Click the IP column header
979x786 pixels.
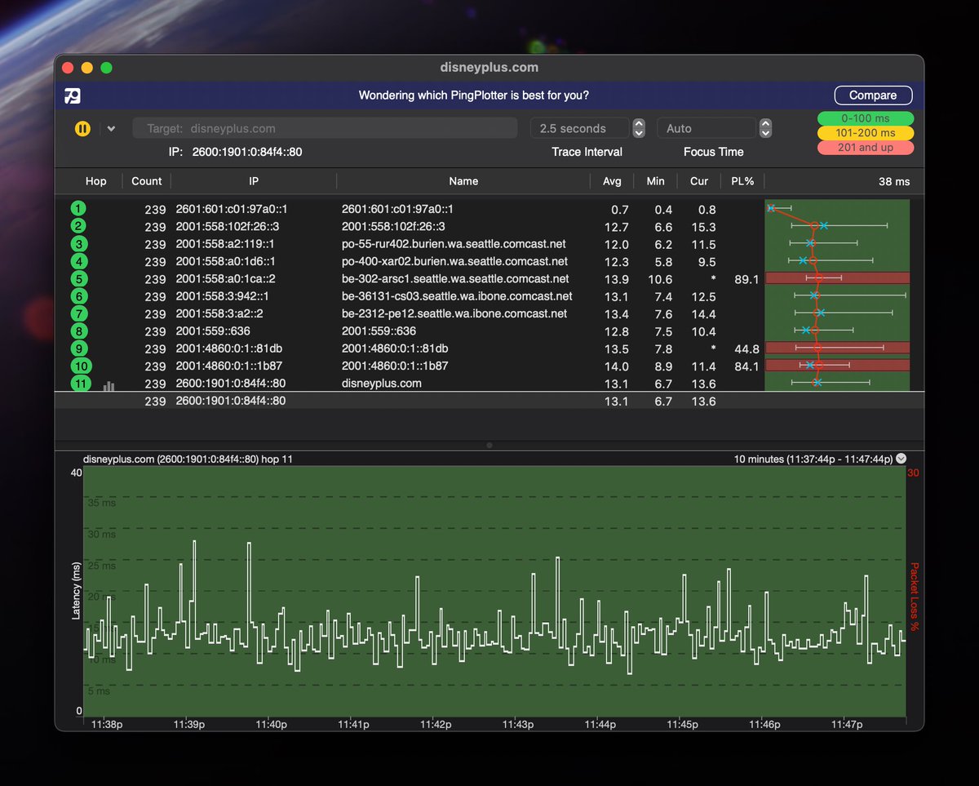point(254,181)
